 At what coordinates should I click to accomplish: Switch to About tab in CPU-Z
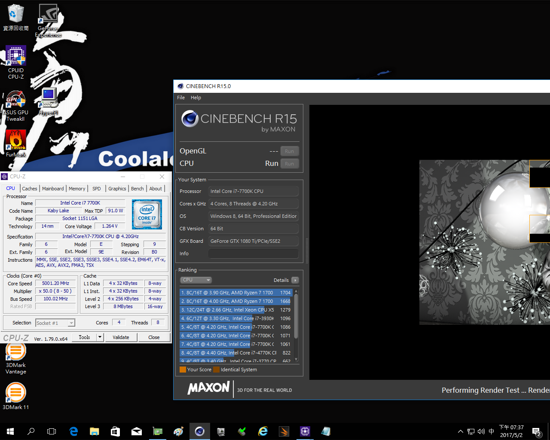point(156,189)
